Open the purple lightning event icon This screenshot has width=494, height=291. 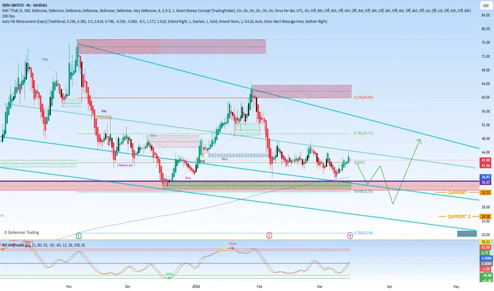[x=350, y=235]
